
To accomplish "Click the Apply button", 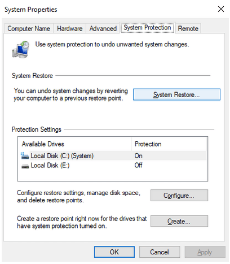I will click(x=205, y=252).
